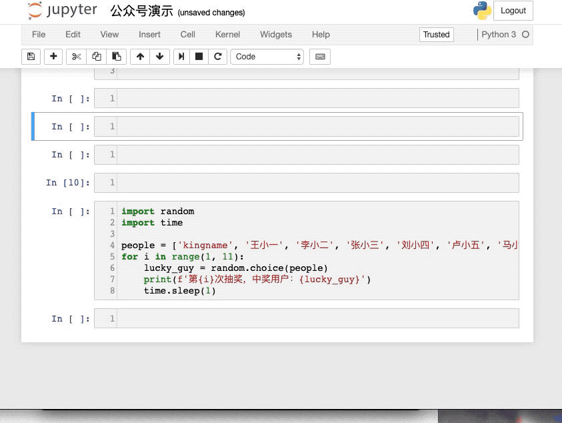
Task: Open the Kernel menu
Action: (227, 35)
